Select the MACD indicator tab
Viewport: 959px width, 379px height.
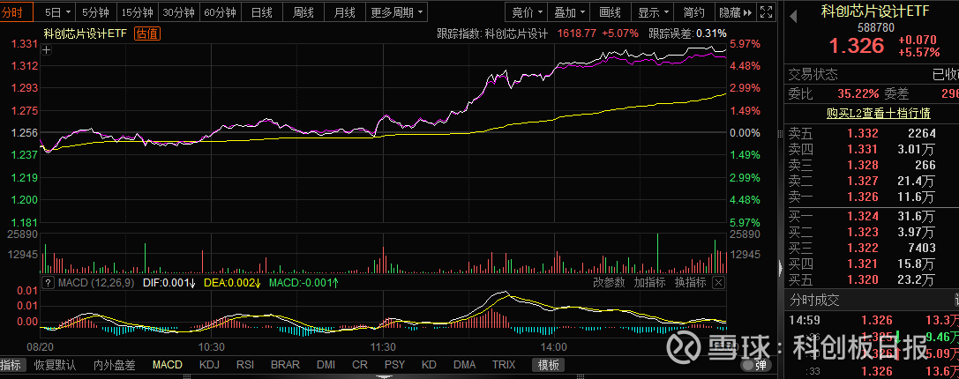click(168, 365)
